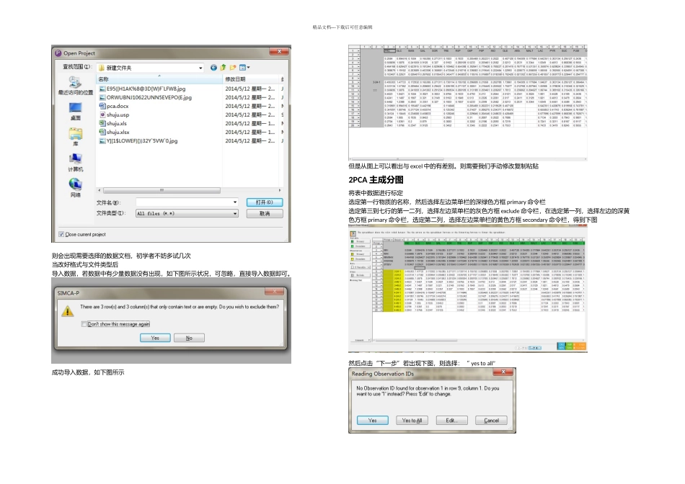Viewport: 685px width, 484px height.
Task: Click Yes to All in Reading Observation IDs
Action: pos(412,420)
